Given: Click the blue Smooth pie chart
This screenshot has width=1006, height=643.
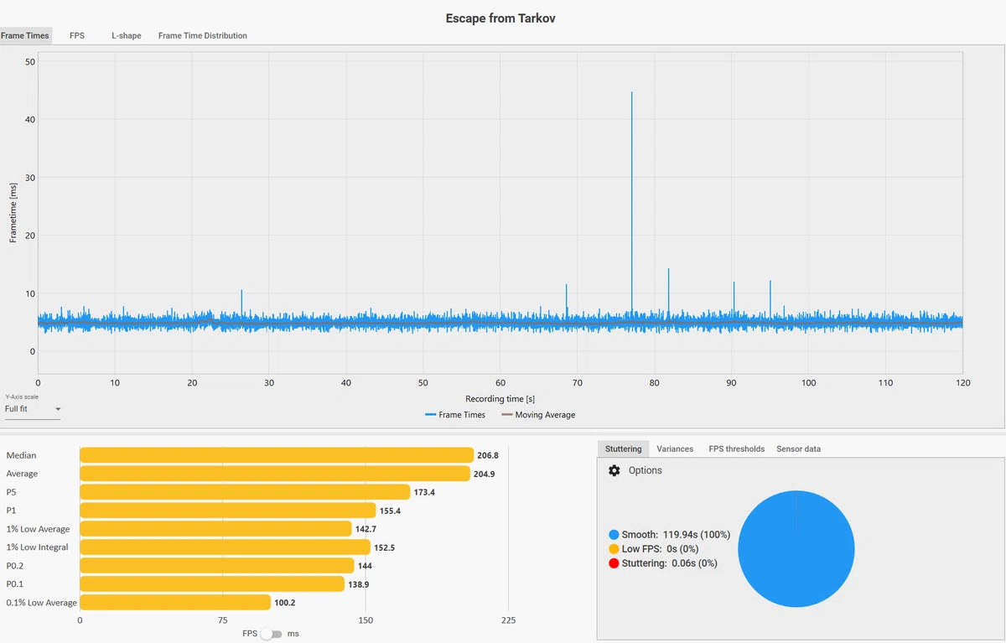Looking at the screenshot, I should 796,549.
